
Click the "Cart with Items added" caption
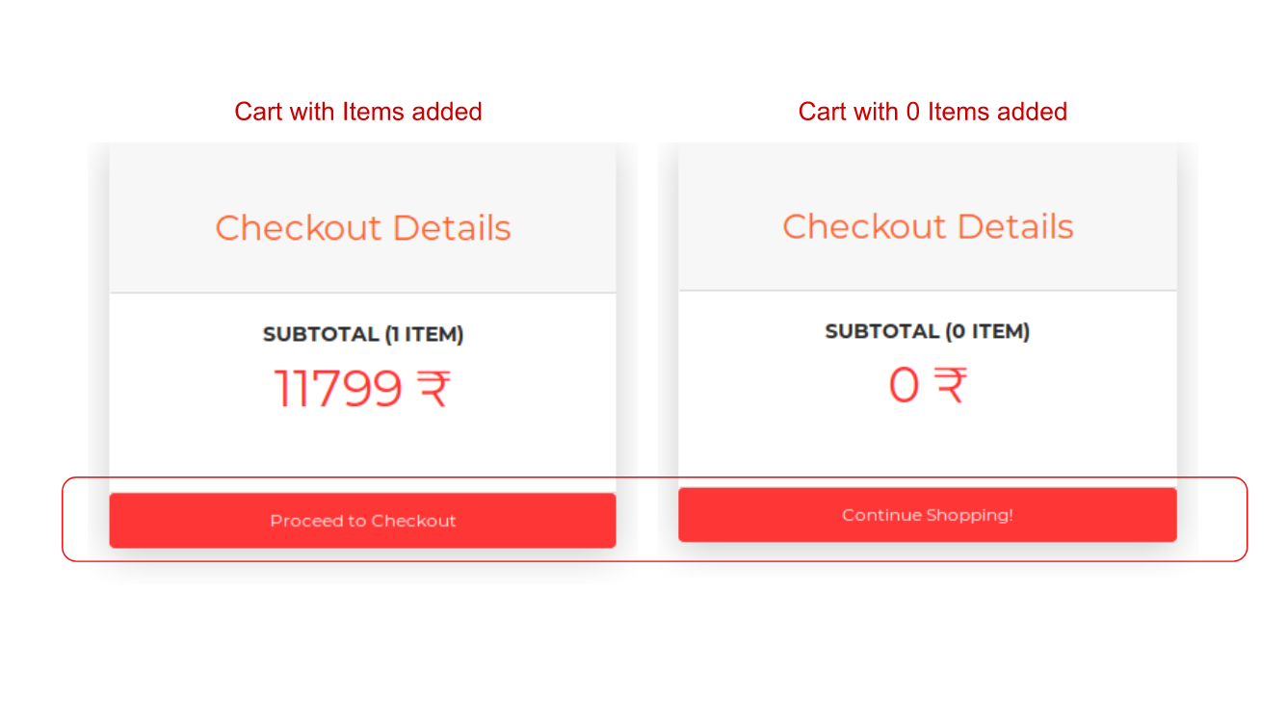point(358,112)
